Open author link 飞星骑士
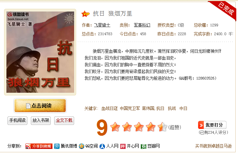 (x=102, y=25)
